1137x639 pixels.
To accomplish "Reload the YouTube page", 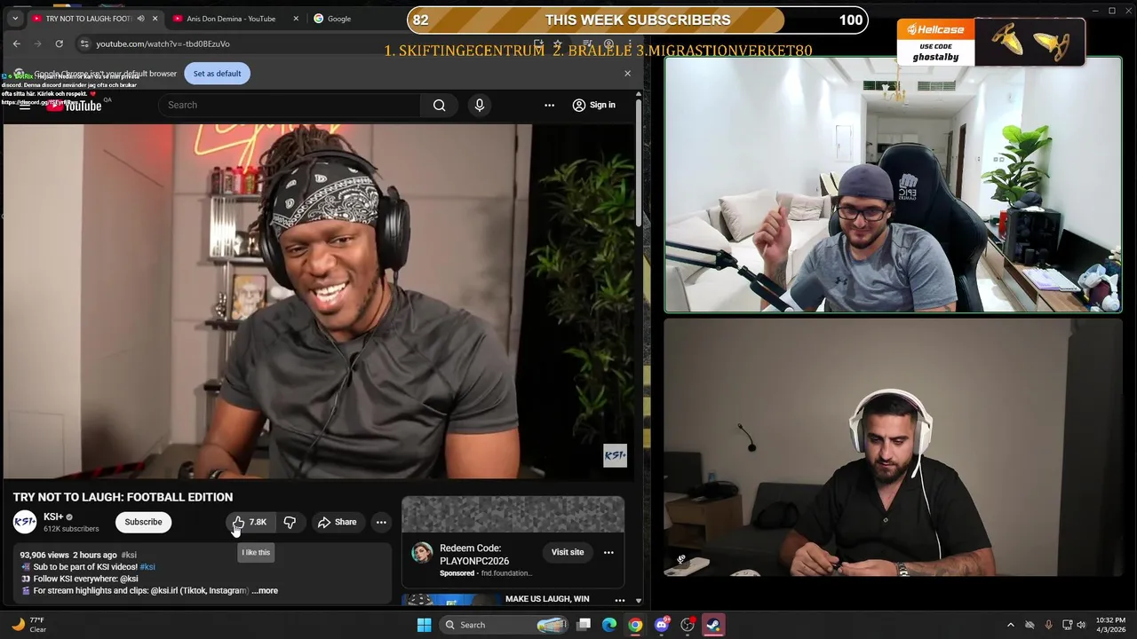I will click(59, 43).
